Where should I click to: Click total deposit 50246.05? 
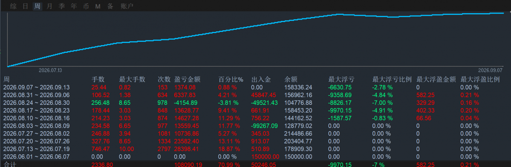[264, 164]
